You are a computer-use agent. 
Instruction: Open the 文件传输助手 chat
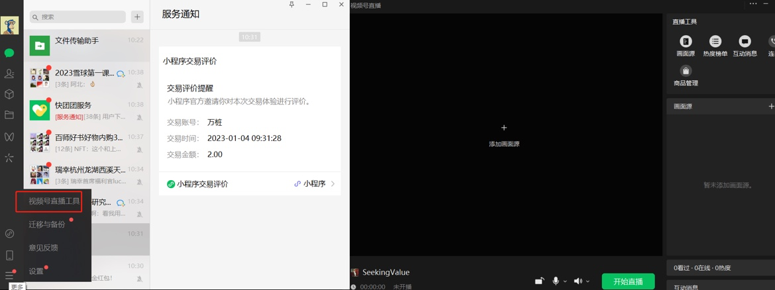87,46
